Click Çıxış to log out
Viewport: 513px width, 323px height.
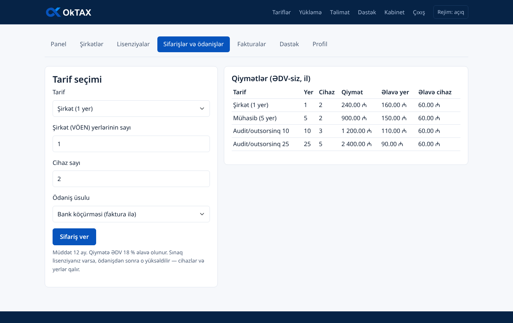click(419, 12)
